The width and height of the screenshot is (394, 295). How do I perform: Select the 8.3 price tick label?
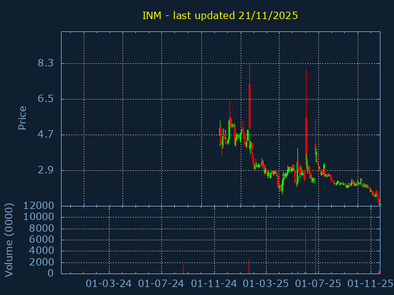click(x=46, y=63)
